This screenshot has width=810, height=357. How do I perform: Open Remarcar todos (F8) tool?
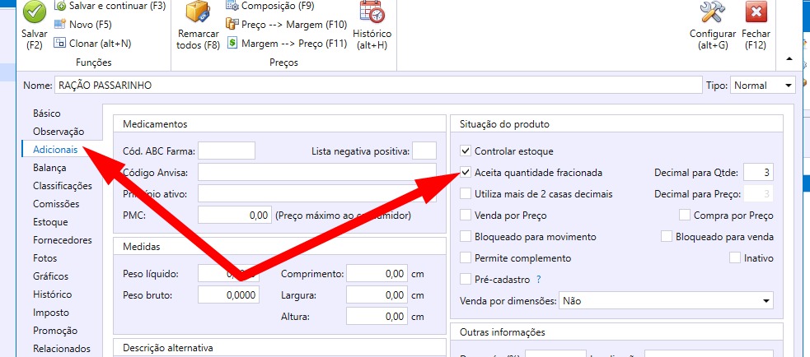198,15
